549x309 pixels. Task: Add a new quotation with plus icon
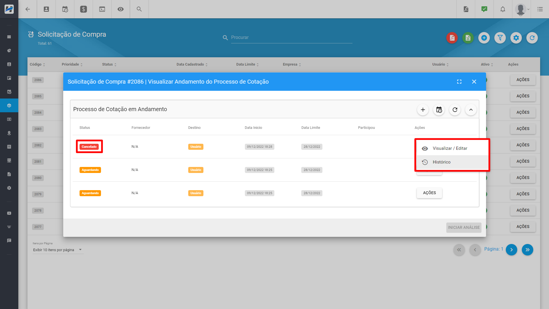tap(423, 110)
